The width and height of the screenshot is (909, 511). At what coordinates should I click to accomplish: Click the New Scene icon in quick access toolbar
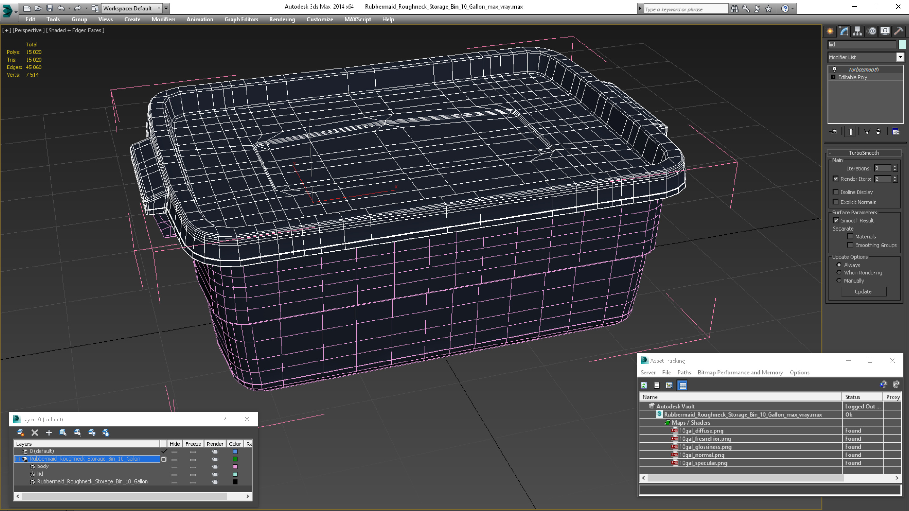27,8
